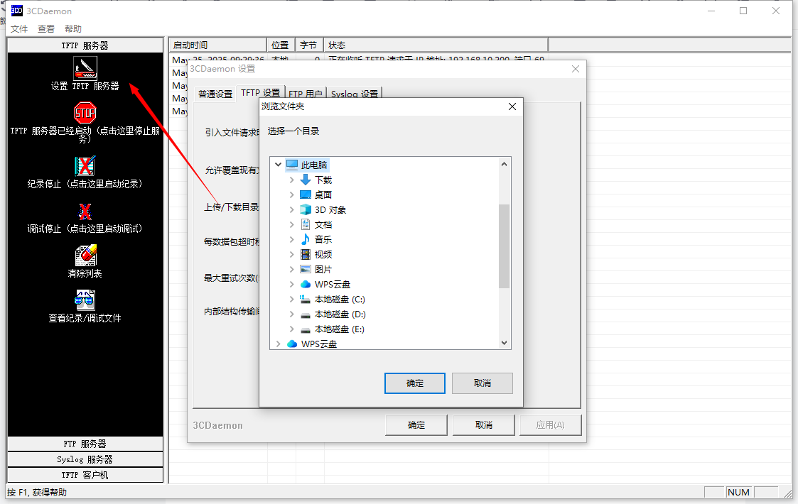This screenshot has width=798, height=504.
Task: Click the nested WPS云盘 cloud icon under 此电脑
Action: tap(306, 284)
